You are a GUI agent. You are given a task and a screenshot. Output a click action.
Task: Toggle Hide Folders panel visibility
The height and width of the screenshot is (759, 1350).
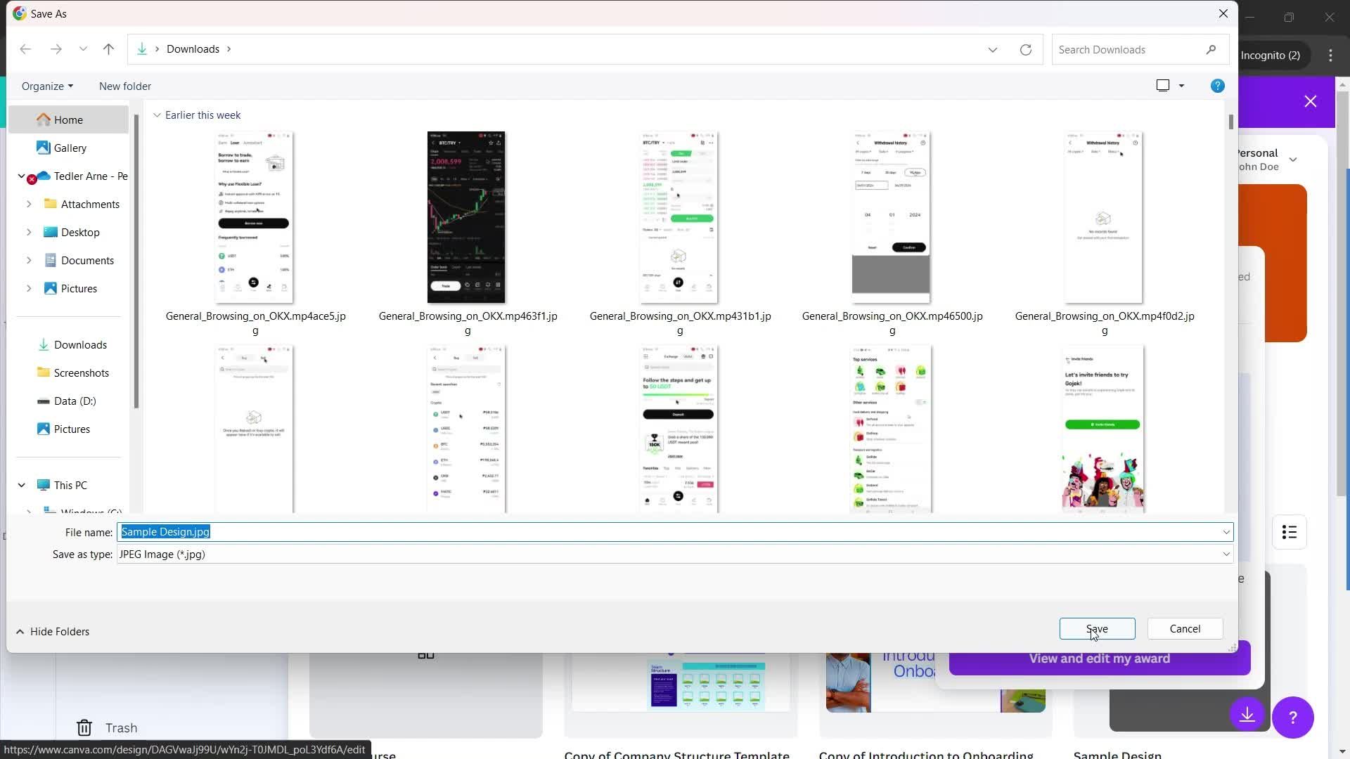point(52,631)
